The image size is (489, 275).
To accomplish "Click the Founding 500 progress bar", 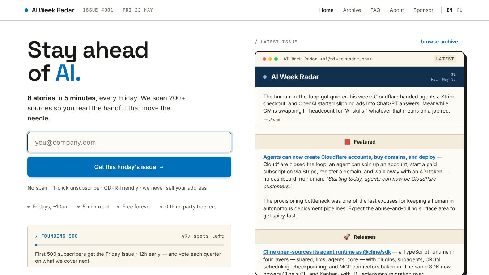I will coord(129,245).
